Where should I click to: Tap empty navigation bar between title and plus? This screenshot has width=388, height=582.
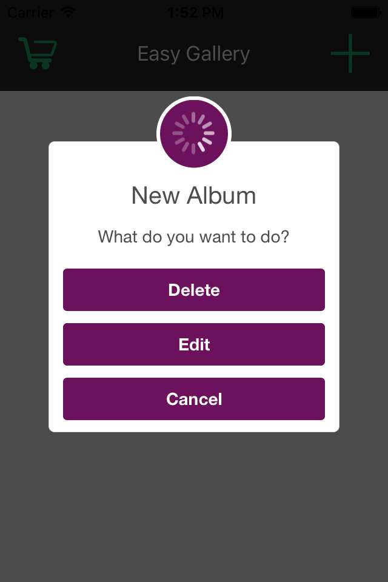(x=290, y=54)
